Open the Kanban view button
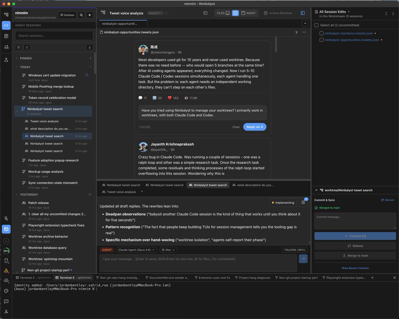This screenshot has width=399, height=319. coord(68,15)
